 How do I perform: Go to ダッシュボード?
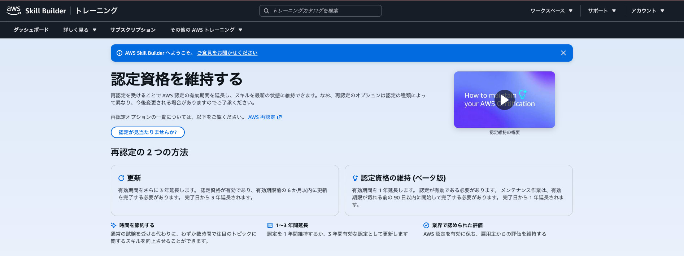coord(31,30)
